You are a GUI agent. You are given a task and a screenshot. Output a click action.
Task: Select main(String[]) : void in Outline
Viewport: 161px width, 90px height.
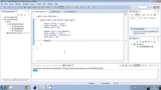click(x=146, y=46)
